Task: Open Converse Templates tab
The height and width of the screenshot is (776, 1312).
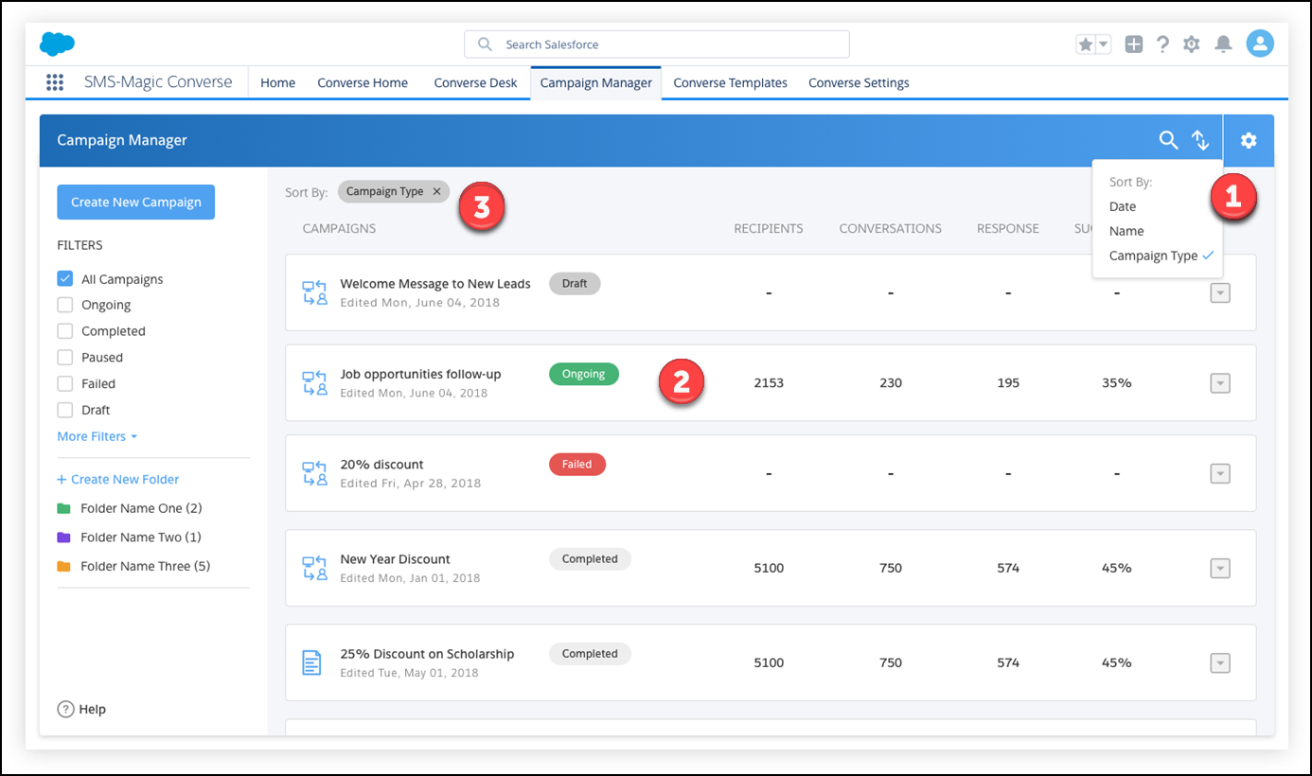Action: [730, 82]
